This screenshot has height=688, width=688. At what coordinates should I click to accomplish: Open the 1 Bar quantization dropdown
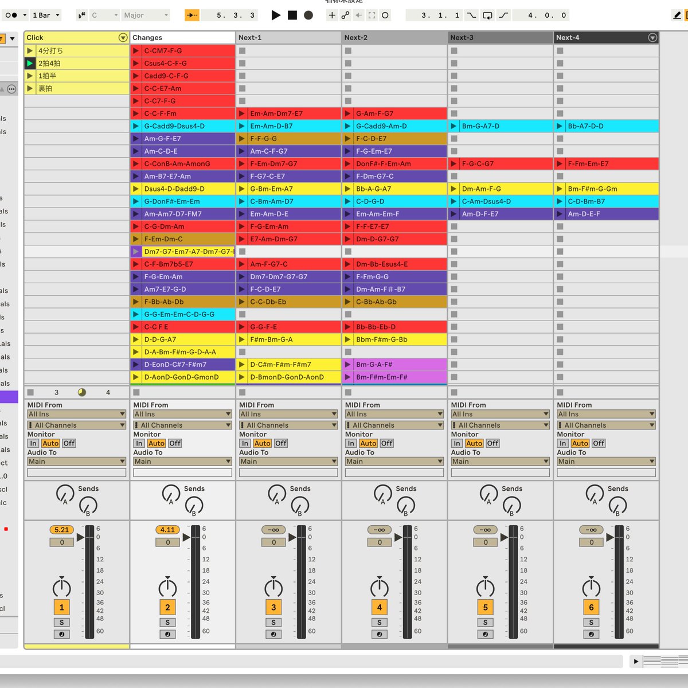pos(46,15)
